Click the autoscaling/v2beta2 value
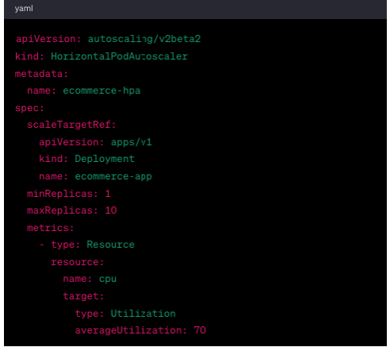 [145, 39]
